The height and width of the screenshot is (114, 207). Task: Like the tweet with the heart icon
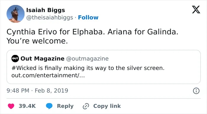click(x=11, y=106)
